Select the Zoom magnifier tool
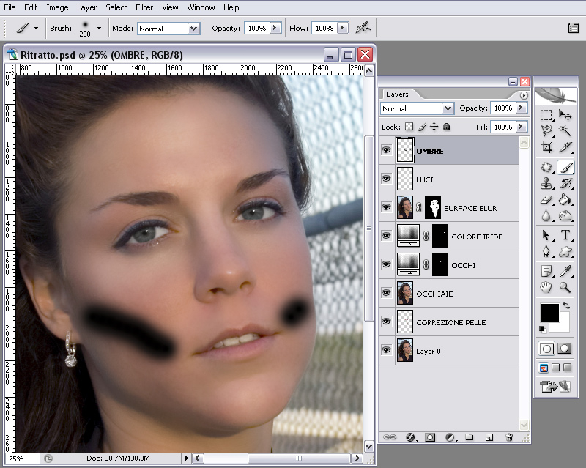The height and width of the screenshot is (468, 586). (x=565, y=288)
